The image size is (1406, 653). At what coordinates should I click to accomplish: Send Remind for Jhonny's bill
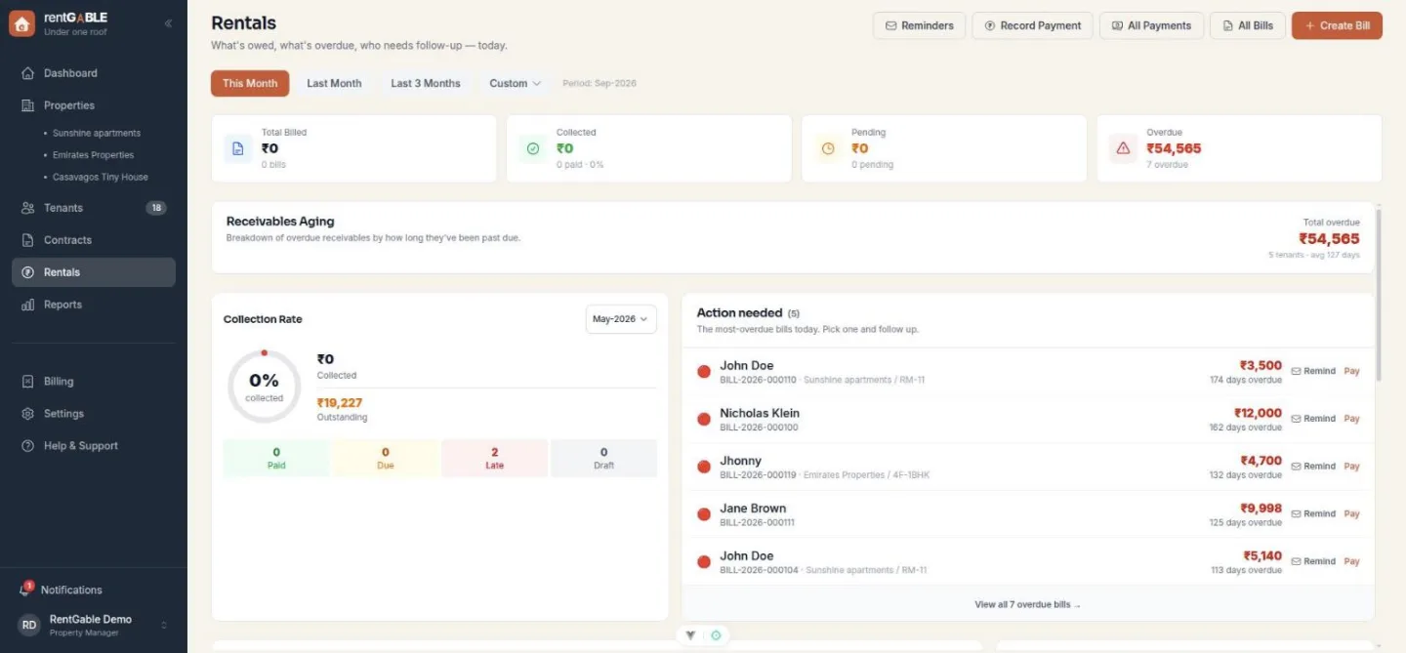pyautogui.click(x=1313, y=467)
